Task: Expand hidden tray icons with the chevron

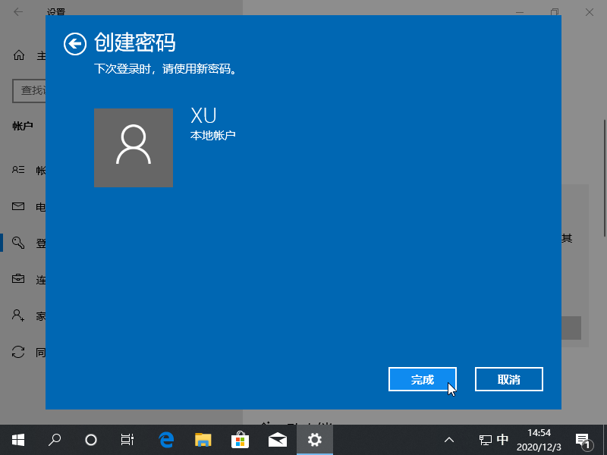Action: tap(449, 439)
